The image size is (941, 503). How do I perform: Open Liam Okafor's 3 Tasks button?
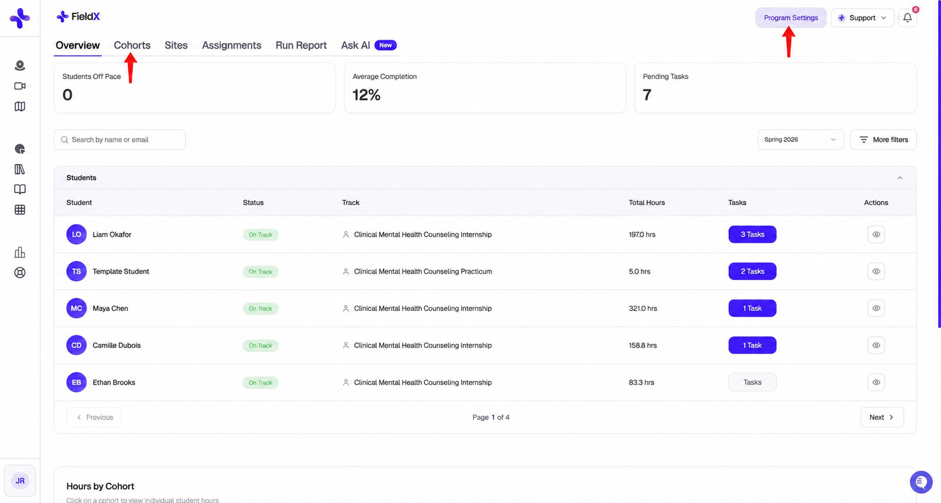pos(752,234)
